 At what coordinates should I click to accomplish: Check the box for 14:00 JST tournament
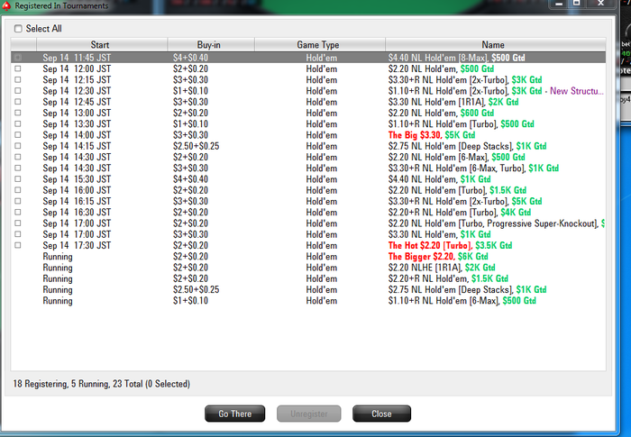pos(18,135)
